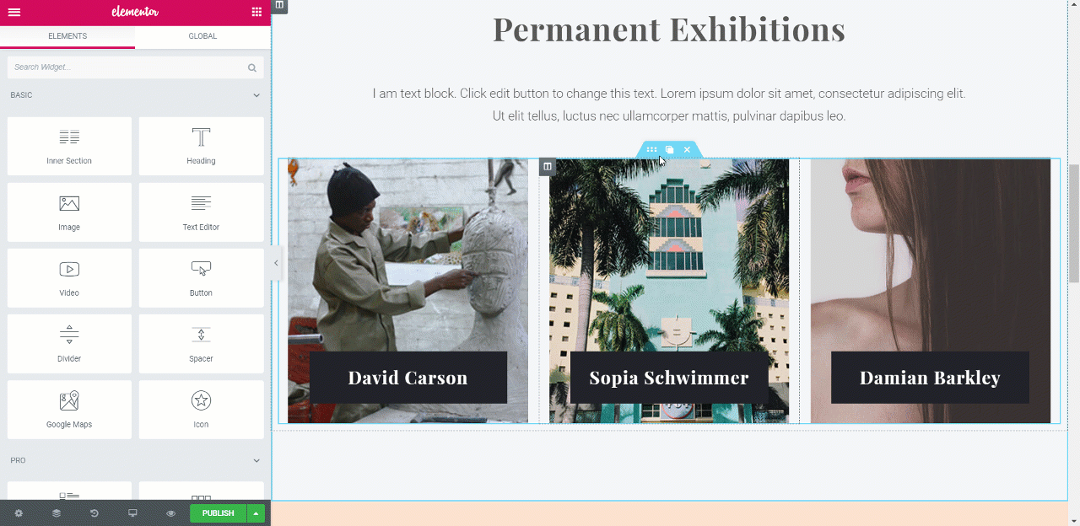Collapse the Basic widgets category
The height and width of the screenshot is (526, 1080).
coord(256,95)
